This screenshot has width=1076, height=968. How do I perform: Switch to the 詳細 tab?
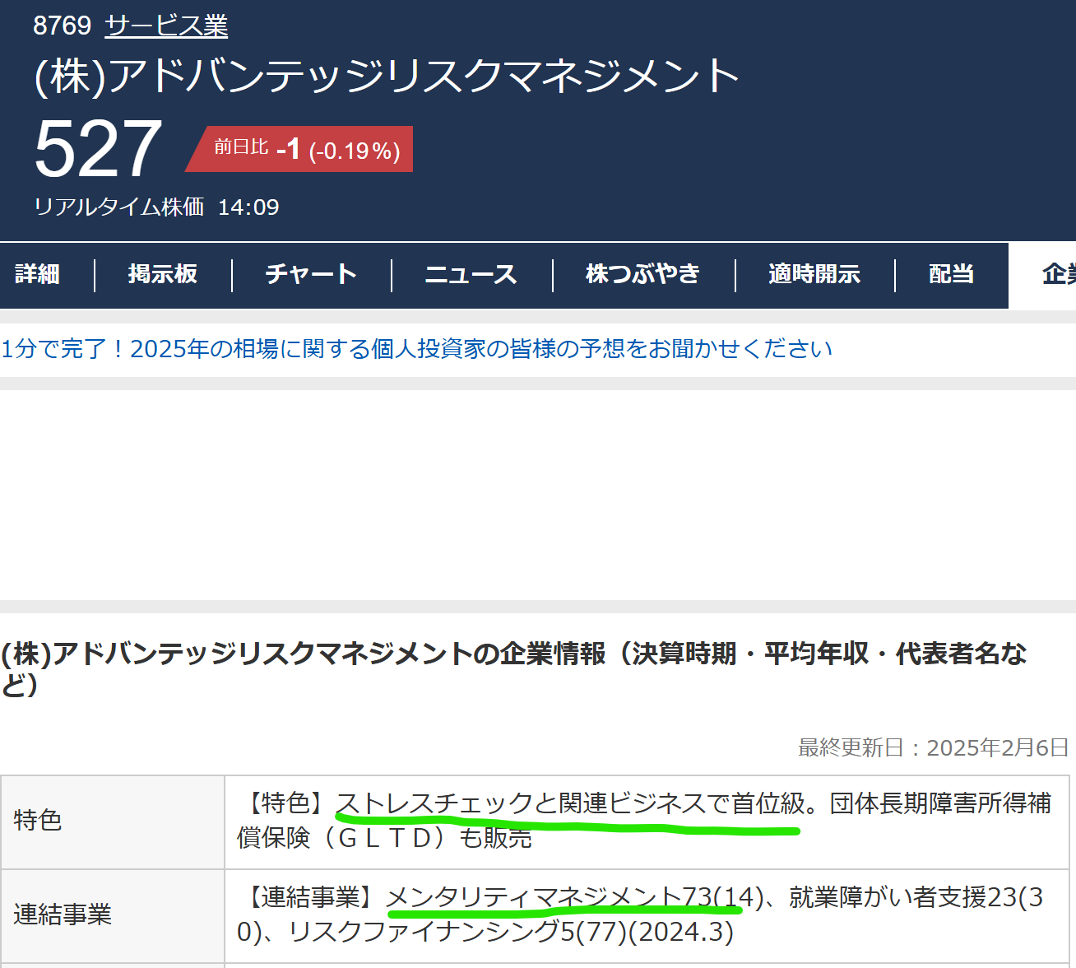(37, 274)
